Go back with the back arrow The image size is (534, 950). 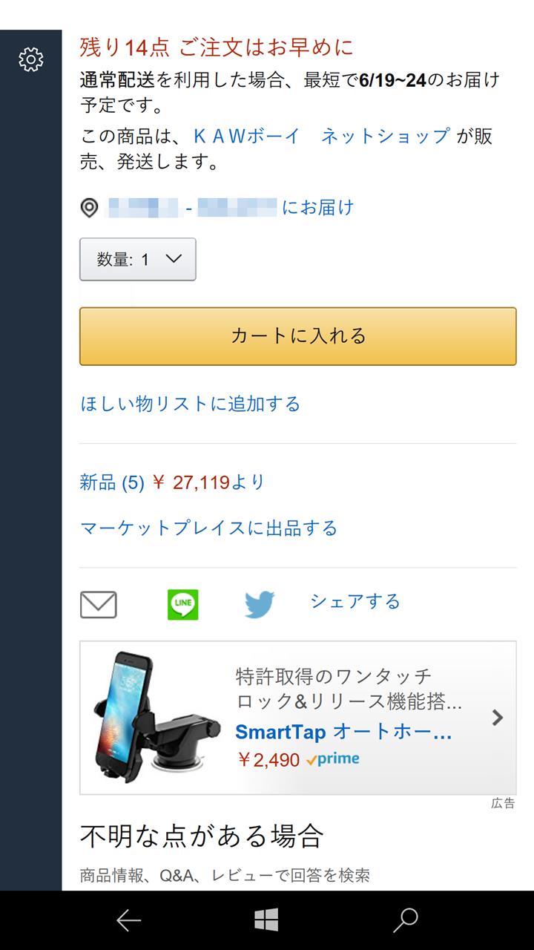(128, 920)
